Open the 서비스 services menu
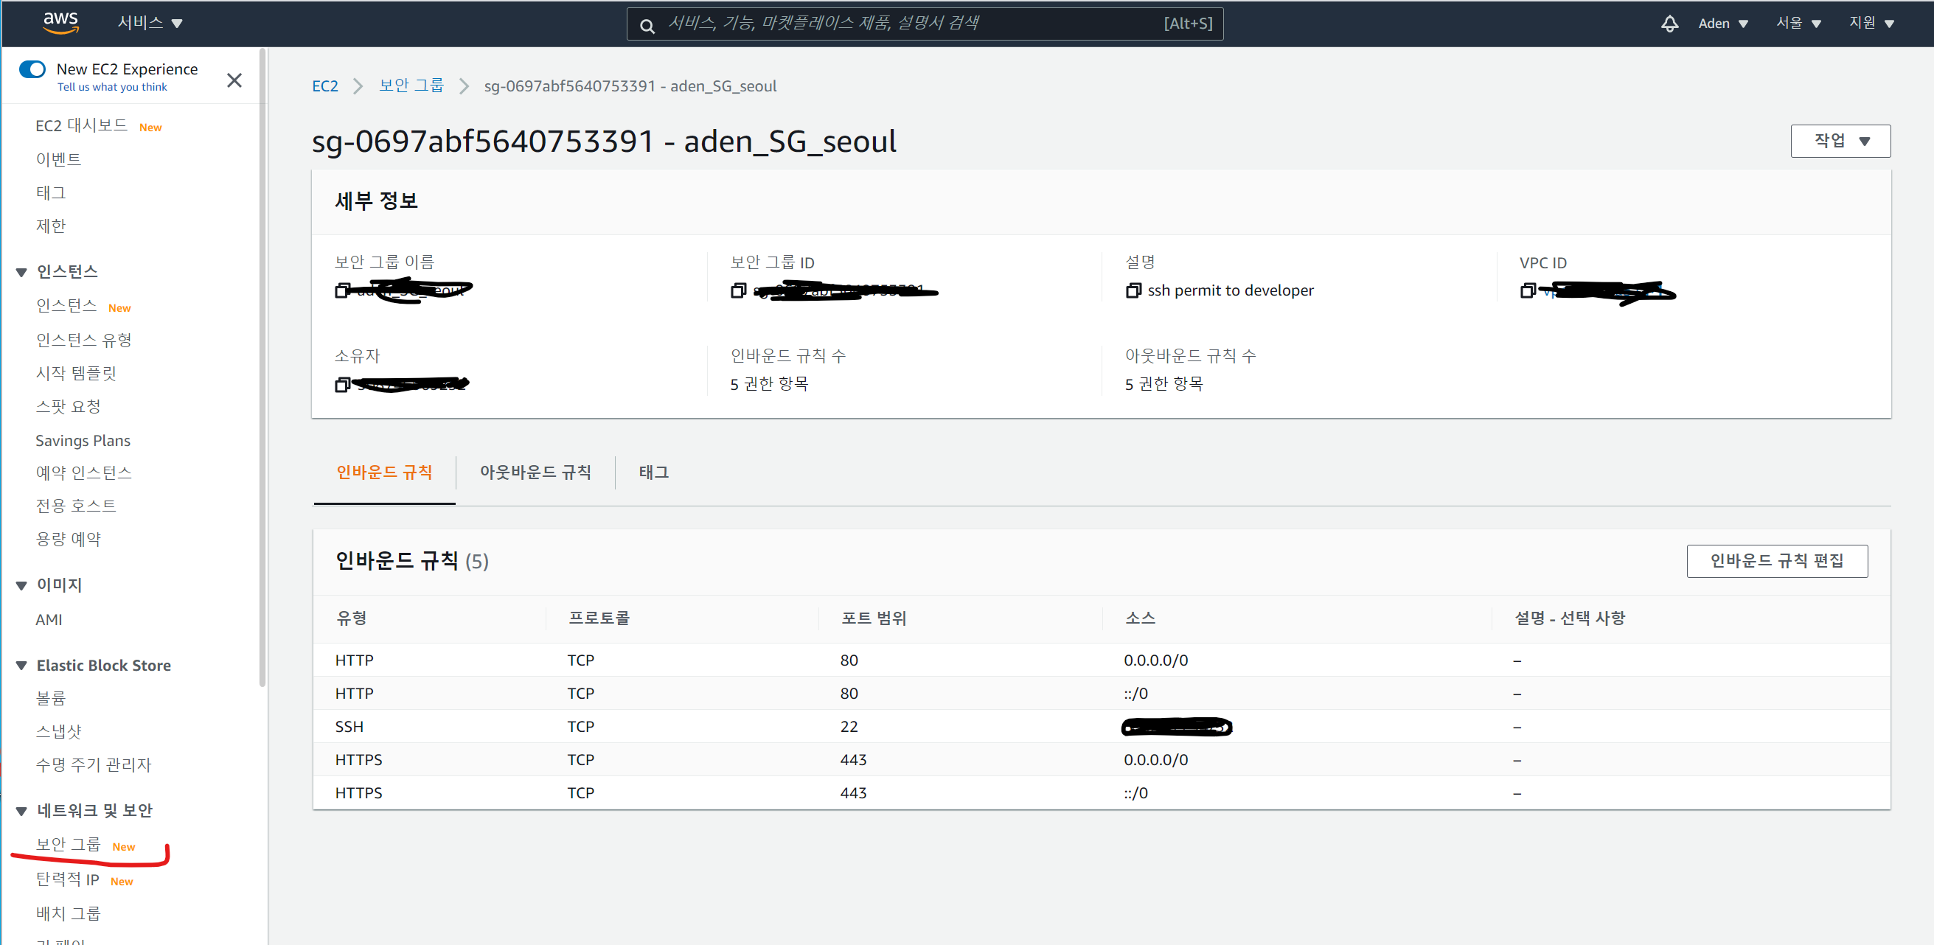This screenshot has height=945, width=1934. point(150,23)
